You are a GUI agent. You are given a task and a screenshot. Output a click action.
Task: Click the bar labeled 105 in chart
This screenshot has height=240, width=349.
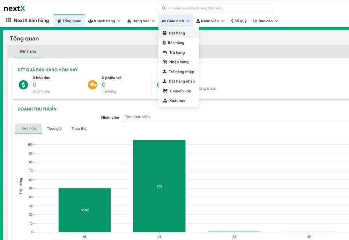tap(159, 186)
